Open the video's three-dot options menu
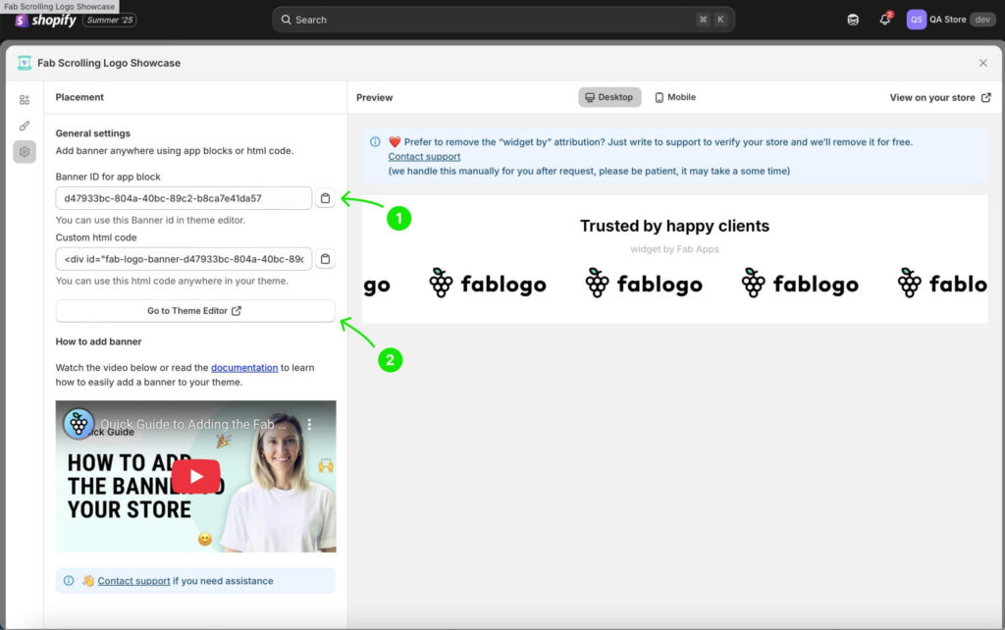 click(x=309, y=424)
